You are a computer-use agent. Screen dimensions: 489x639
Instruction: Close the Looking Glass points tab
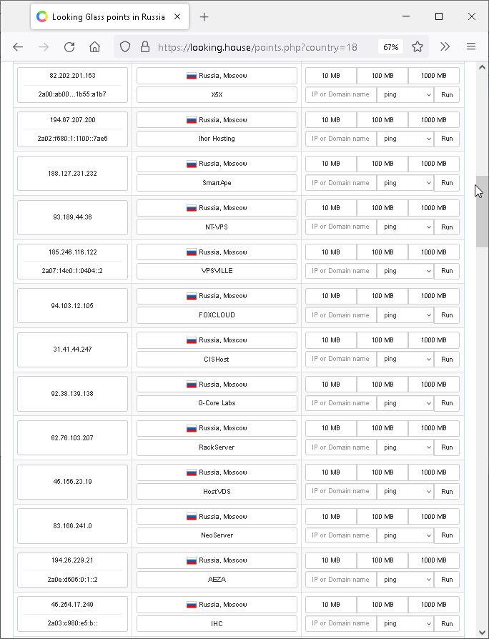point(177,16)
